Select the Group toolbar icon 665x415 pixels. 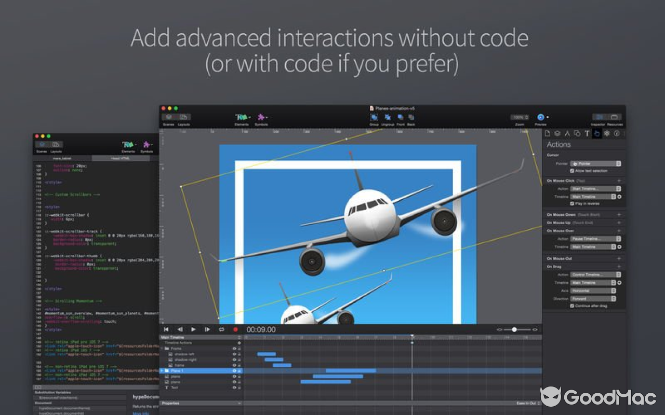pyautogui.click(x=375, y=117)
